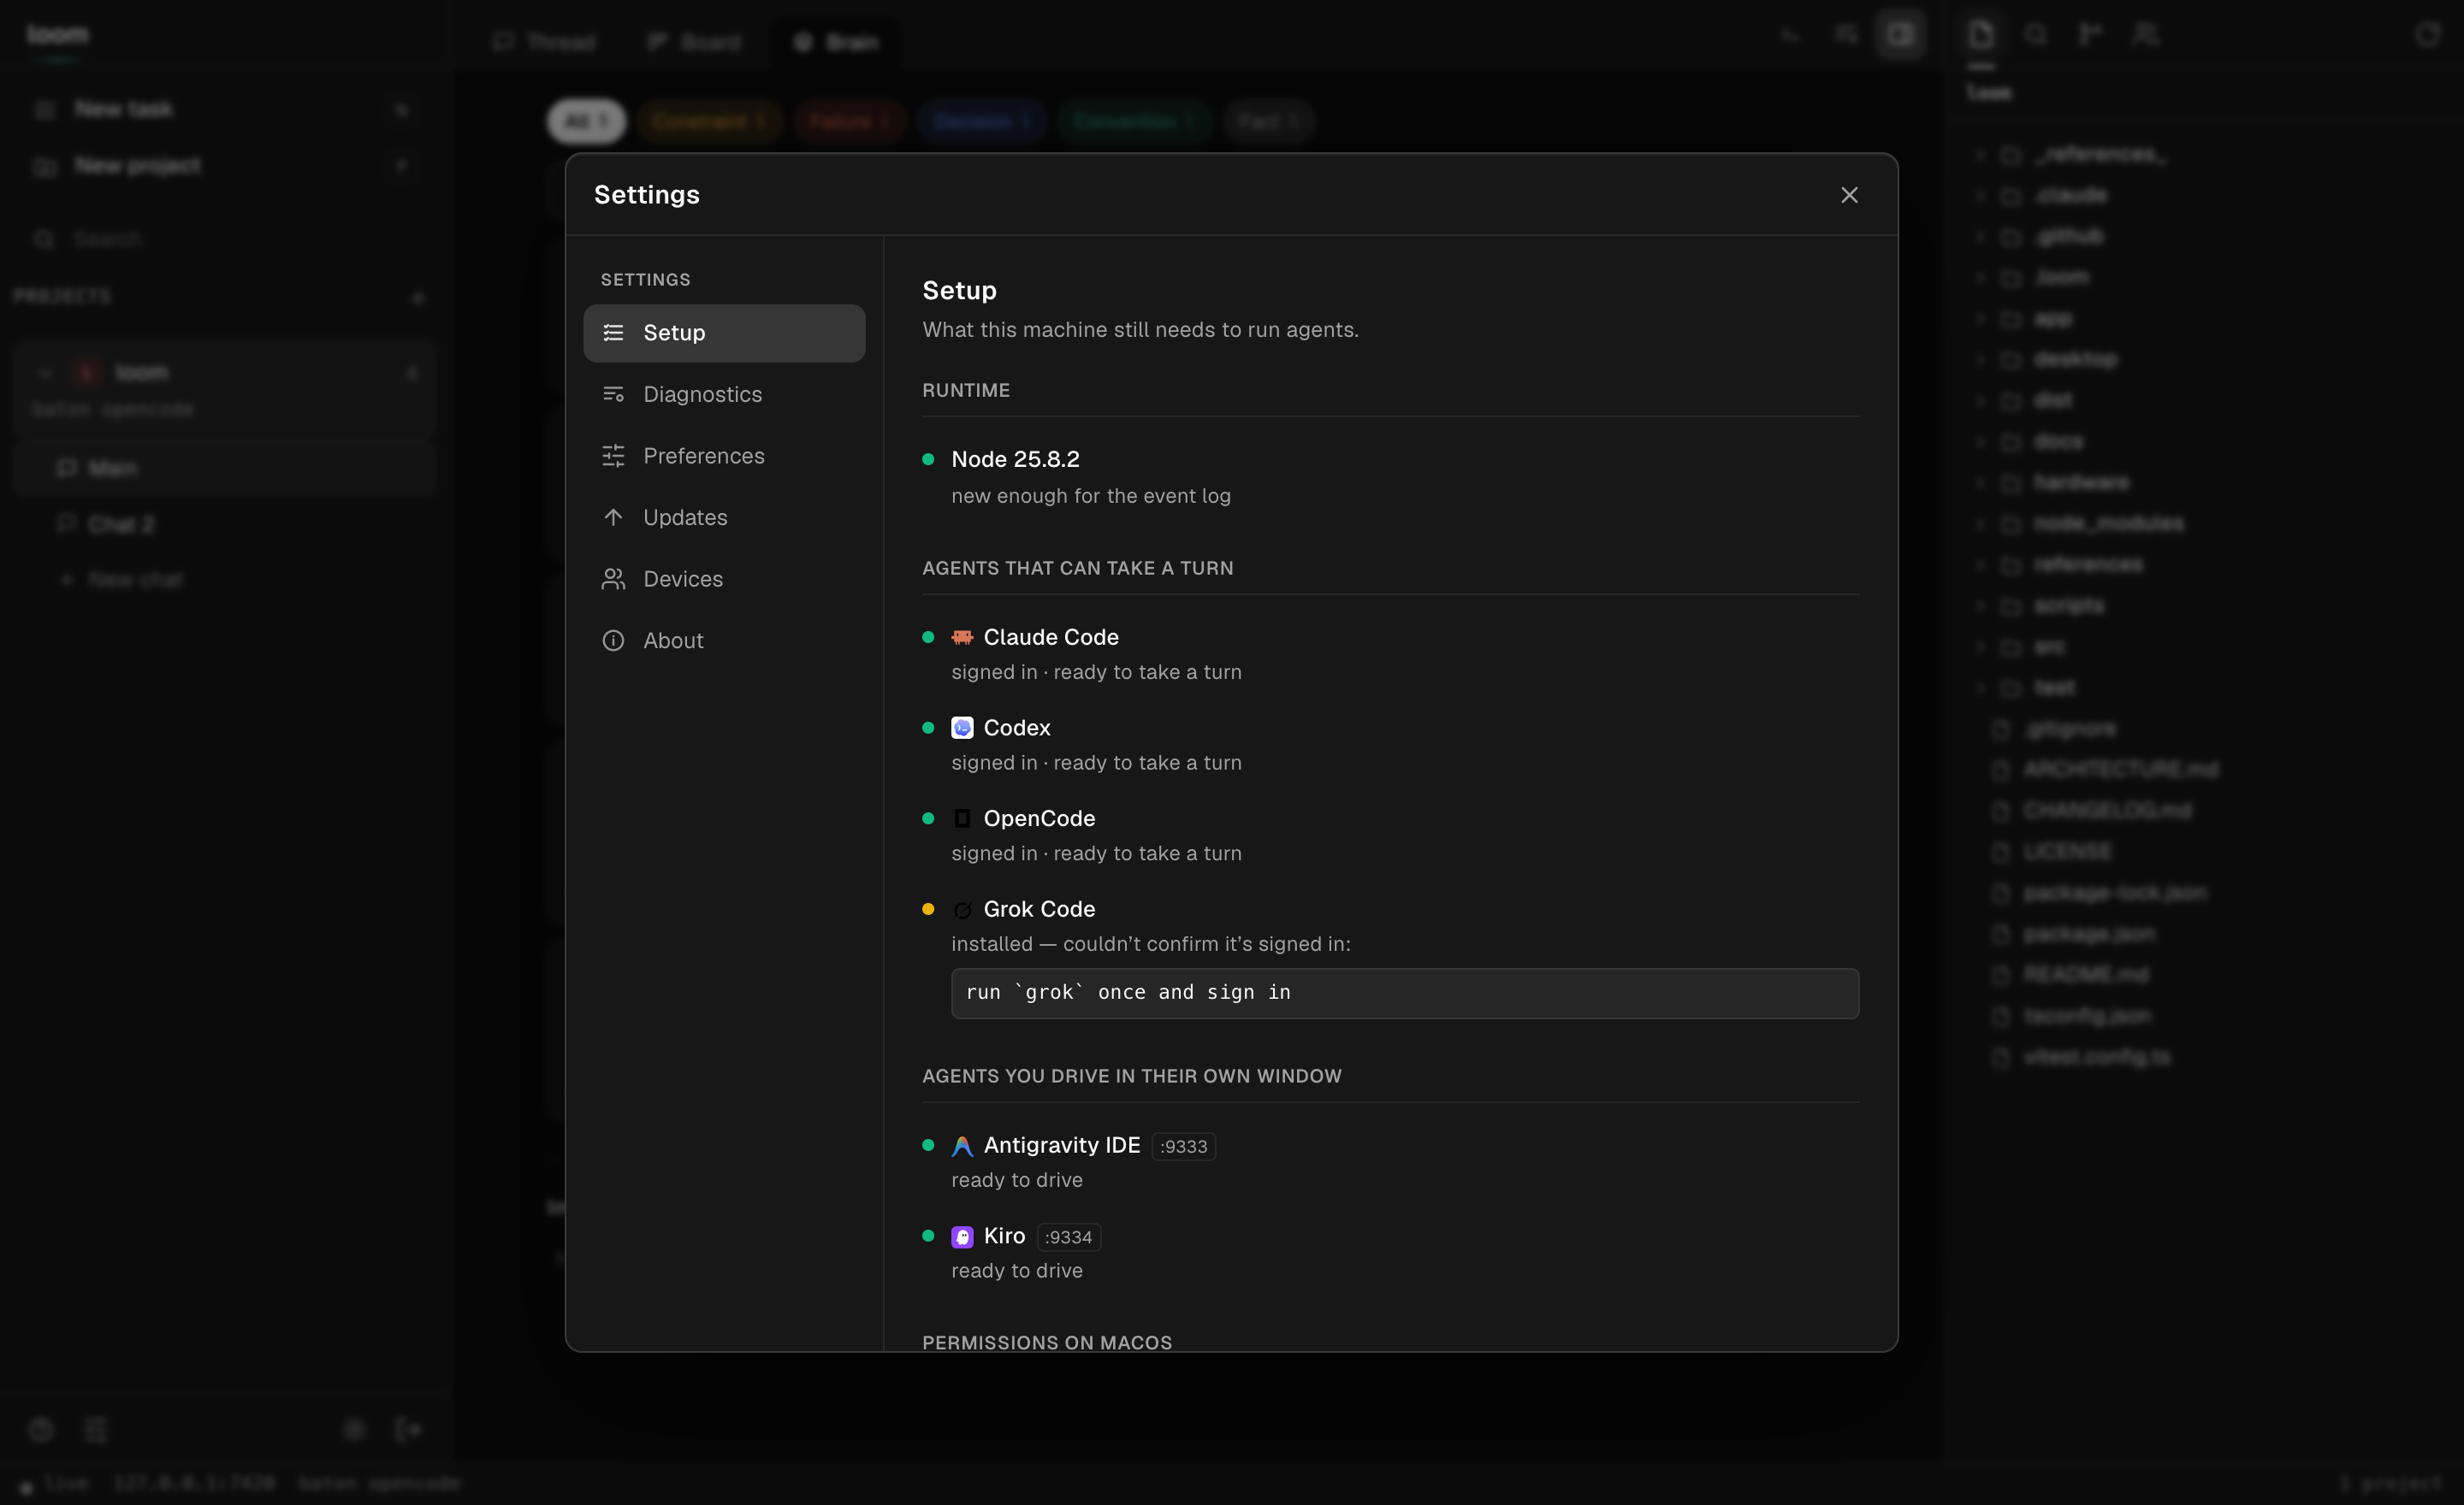
Task: Click the "installed — couldn't confirm it's signed in:" text
Action: click(1151, 944)
